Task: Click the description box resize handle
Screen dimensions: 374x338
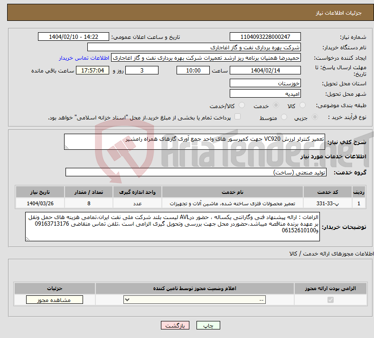Action: (x=66, y=147)
